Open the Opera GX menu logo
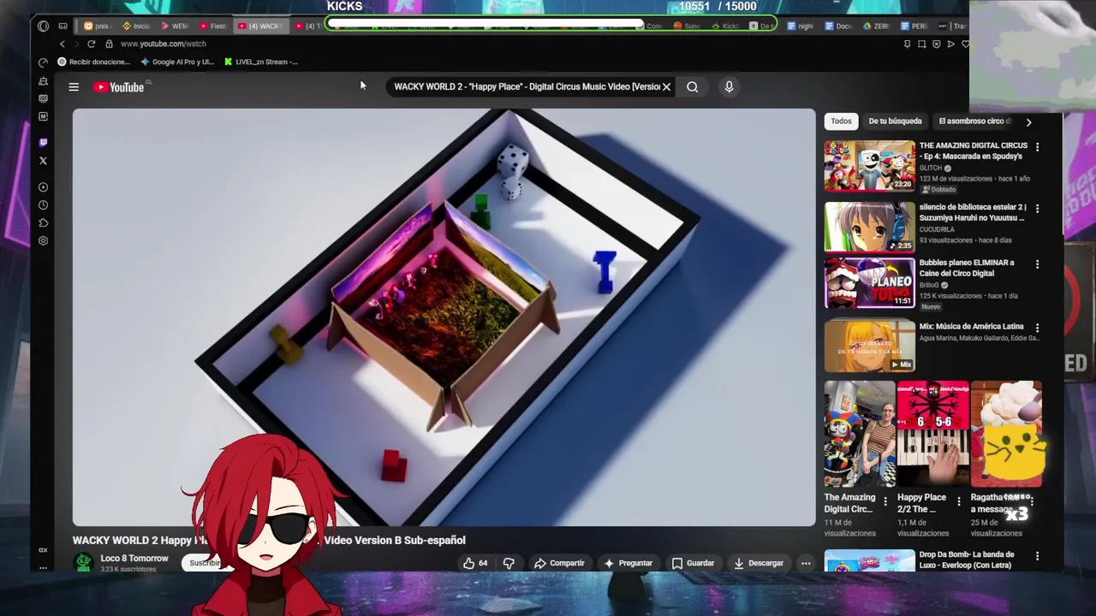 point(43,26)
